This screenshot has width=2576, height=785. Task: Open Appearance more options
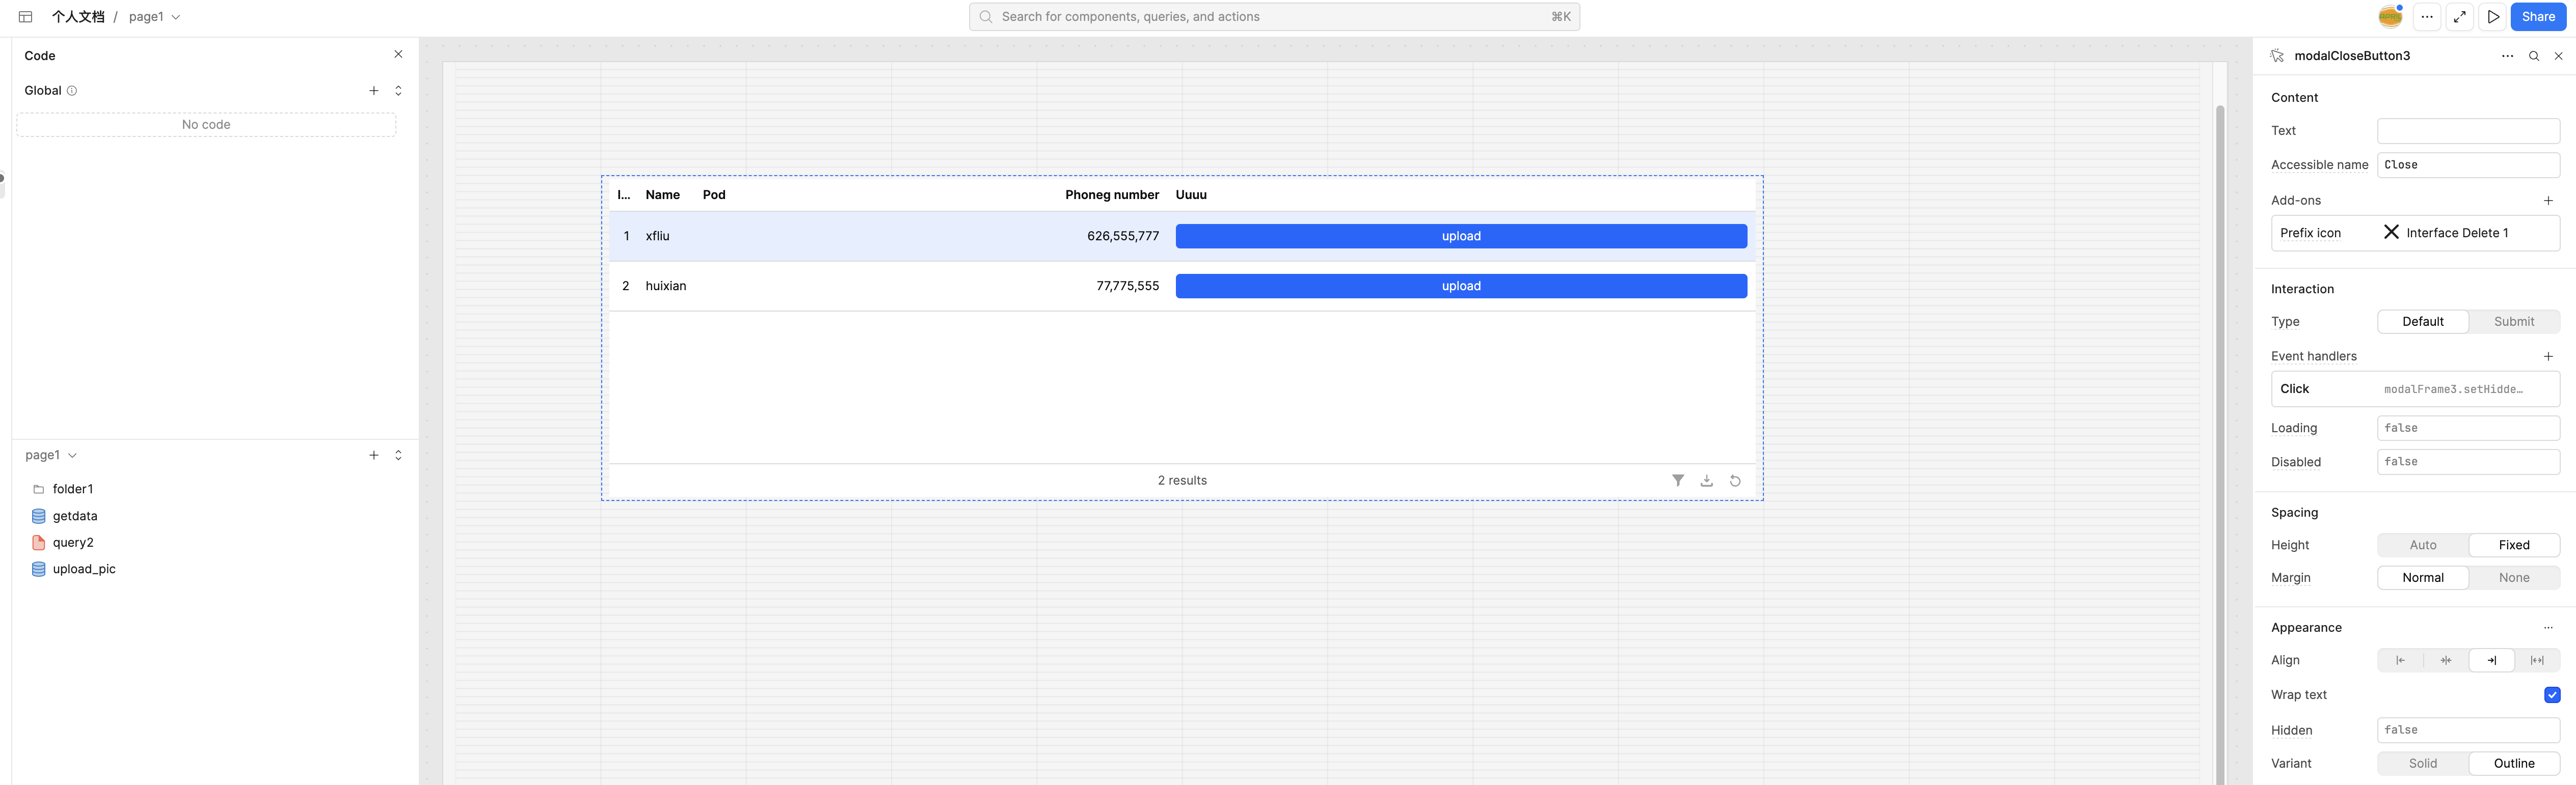point(2548,628)
